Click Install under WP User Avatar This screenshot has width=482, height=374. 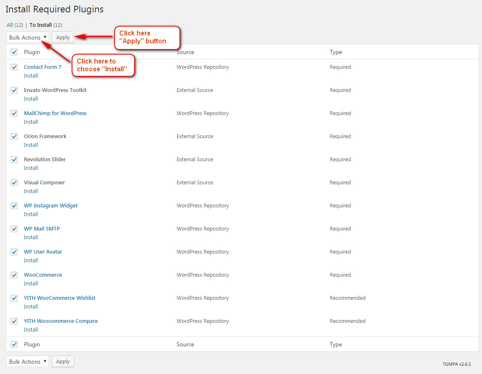tap(31, 260)
